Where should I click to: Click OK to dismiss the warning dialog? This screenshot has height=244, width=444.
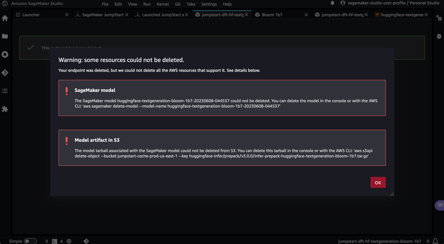378,183
